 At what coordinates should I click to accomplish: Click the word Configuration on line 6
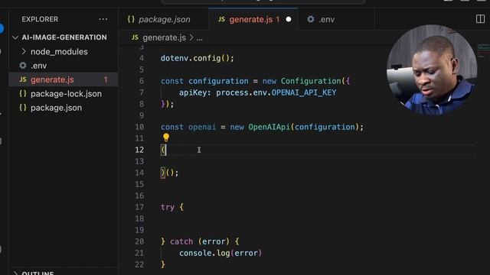311,81
